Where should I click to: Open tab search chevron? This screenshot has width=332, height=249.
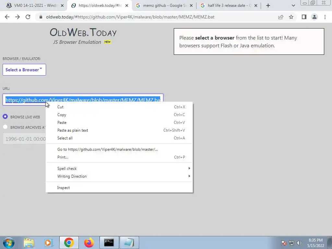pyautogui.click(x=293, y=6)
